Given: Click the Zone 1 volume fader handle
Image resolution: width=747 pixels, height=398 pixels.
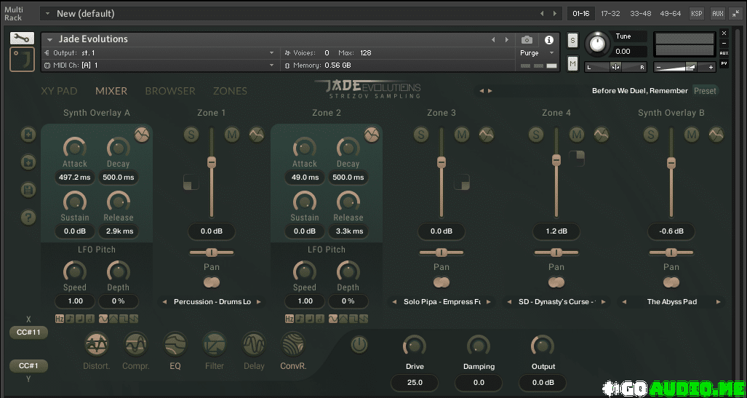Looking at the screenshot, I should tap(212, 162).
